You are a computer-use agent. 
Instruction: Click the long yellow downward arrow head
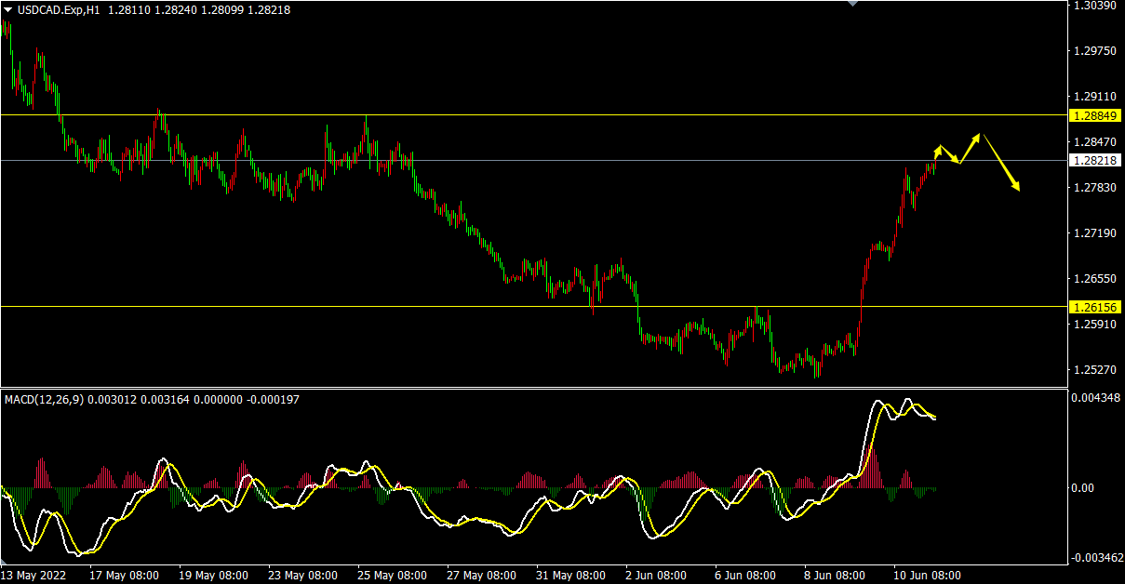1018,188
